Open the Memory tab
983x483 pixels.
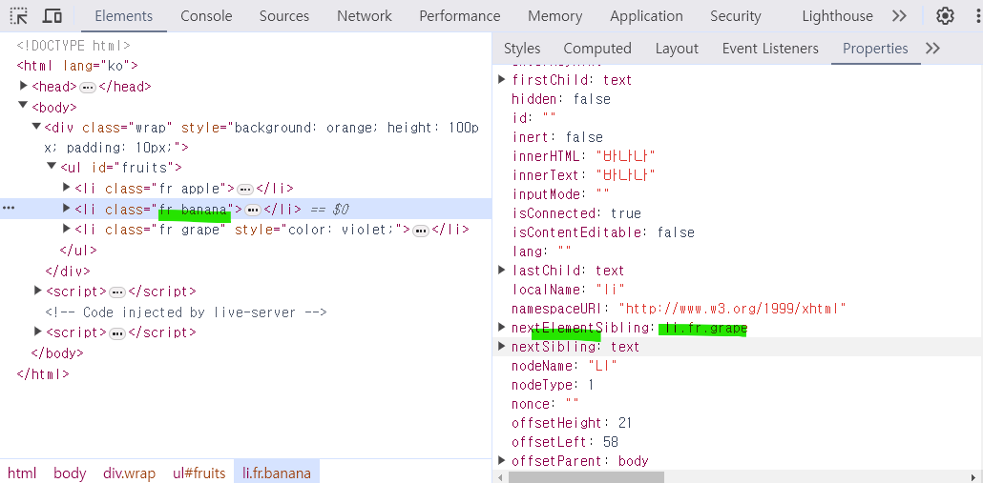coord(554,15)
